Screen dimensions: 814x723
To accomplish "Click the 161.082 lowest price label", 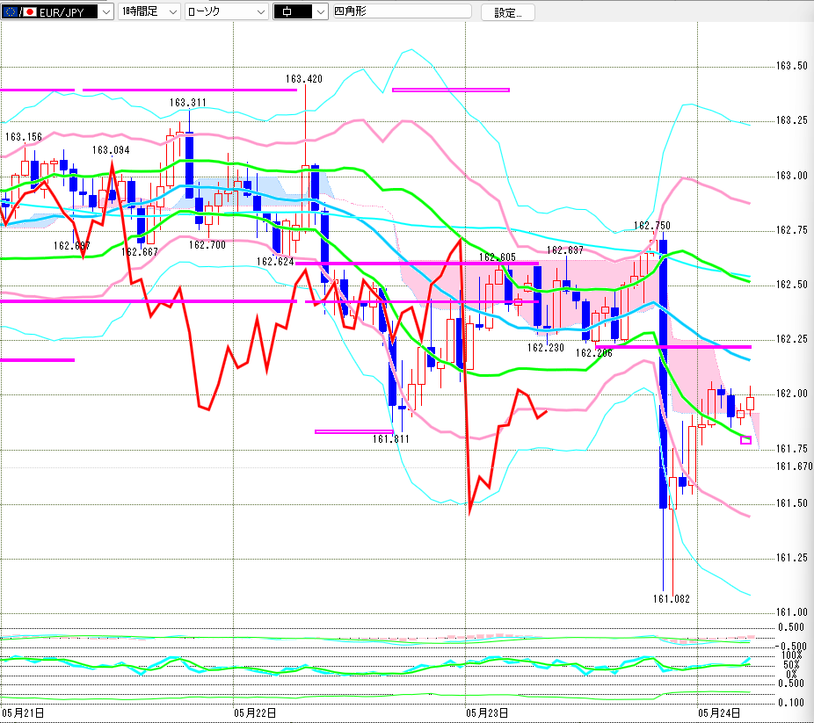I will point(672,599).
